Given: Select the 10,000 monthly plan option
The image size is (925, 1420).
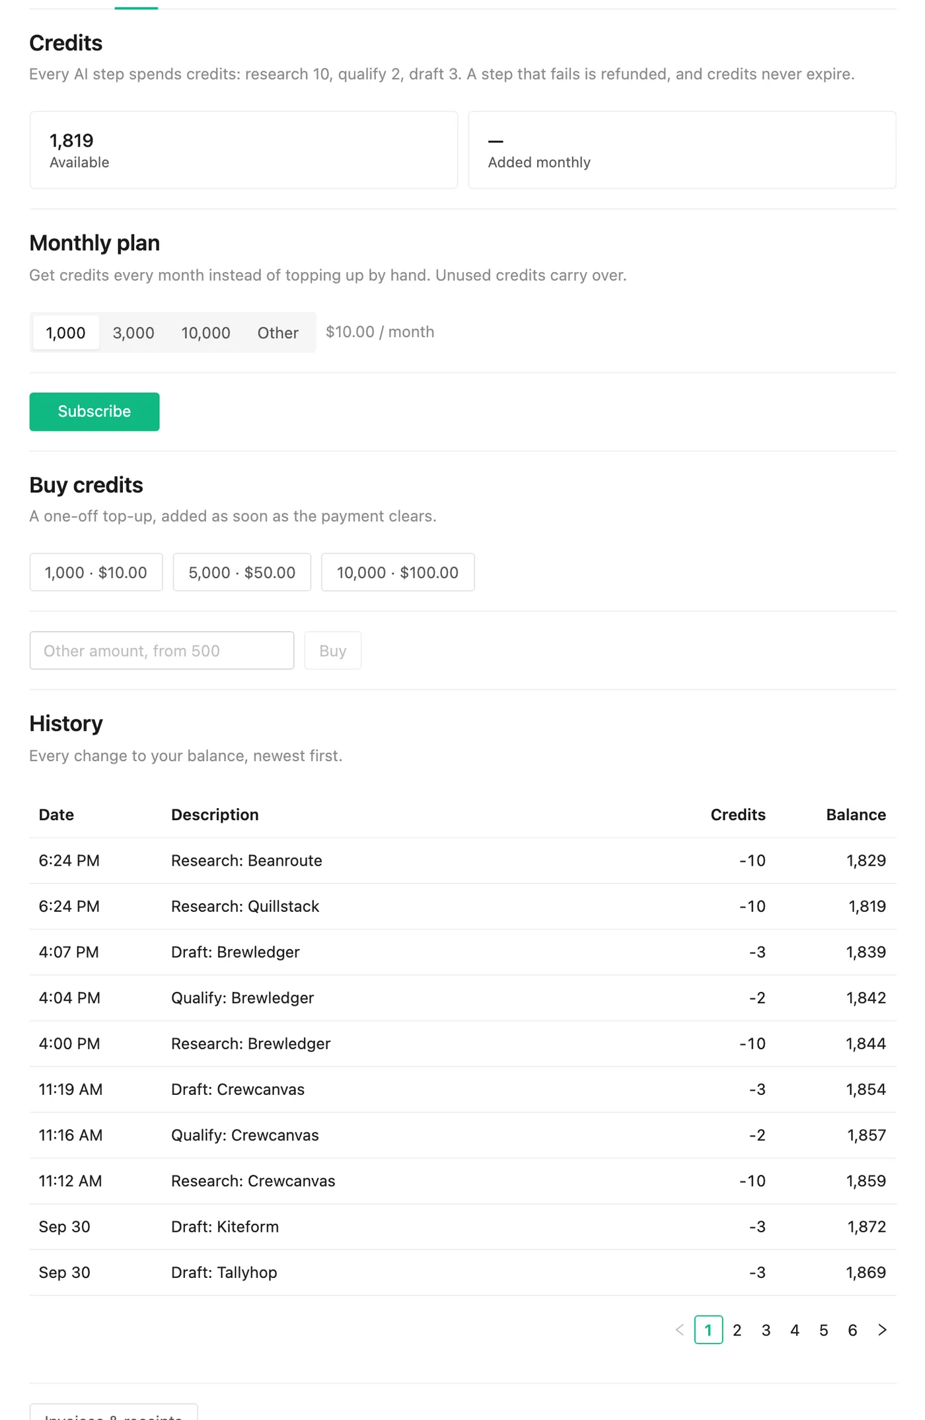Looking at the screenshot, I should tap(206, 332).
